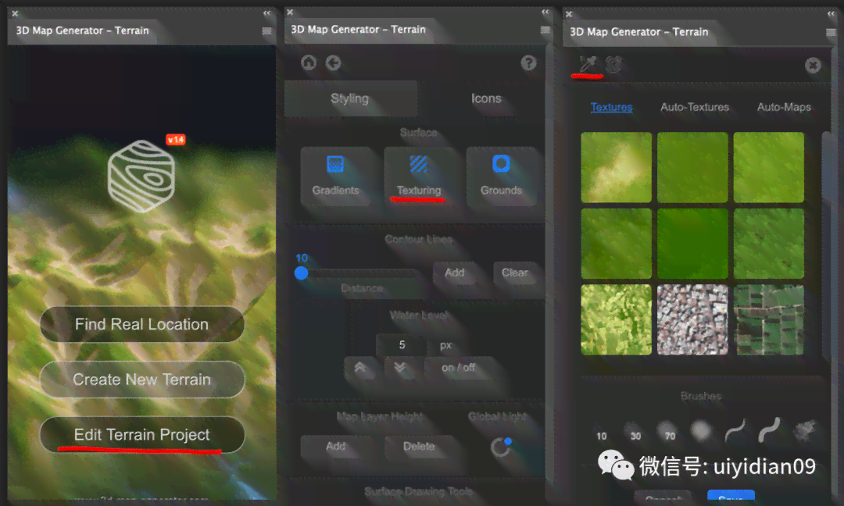
Task: Select the Grounds surface option
Action: pyautogui.click(x=501, y=176)
